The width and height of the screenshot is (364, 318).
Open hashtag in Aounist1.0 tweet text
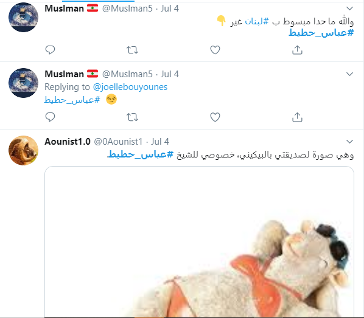(141, 154)
